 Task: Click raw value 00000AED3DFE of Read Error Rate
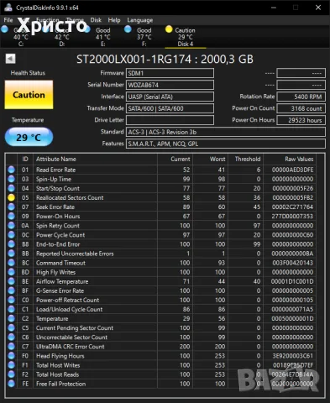coord(292,170)
